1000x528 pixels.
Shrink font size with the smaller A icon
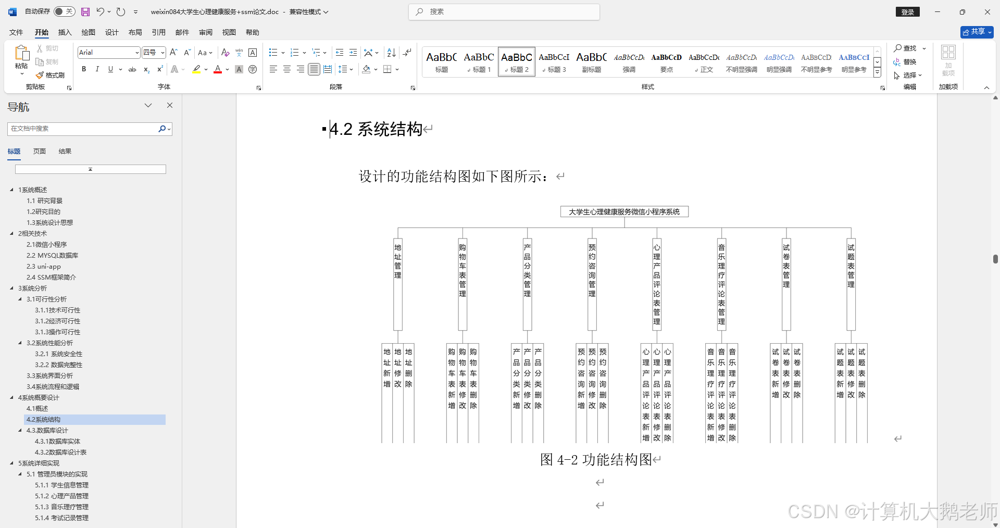(187, 53)
